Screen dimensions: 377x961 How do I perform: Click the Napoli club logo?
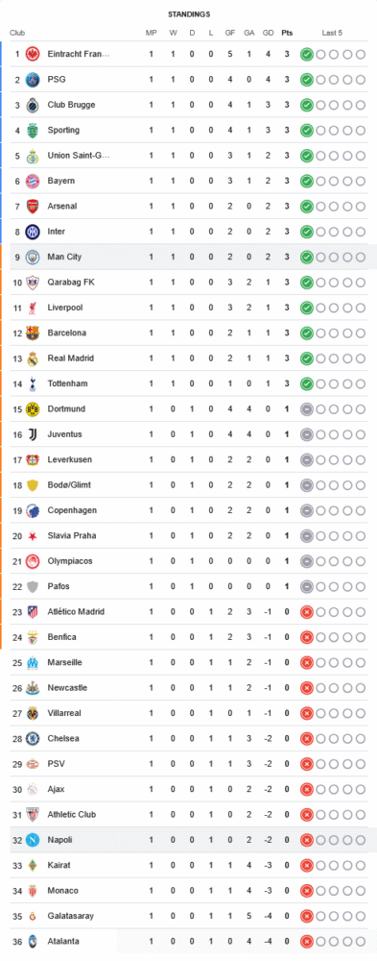33,840
